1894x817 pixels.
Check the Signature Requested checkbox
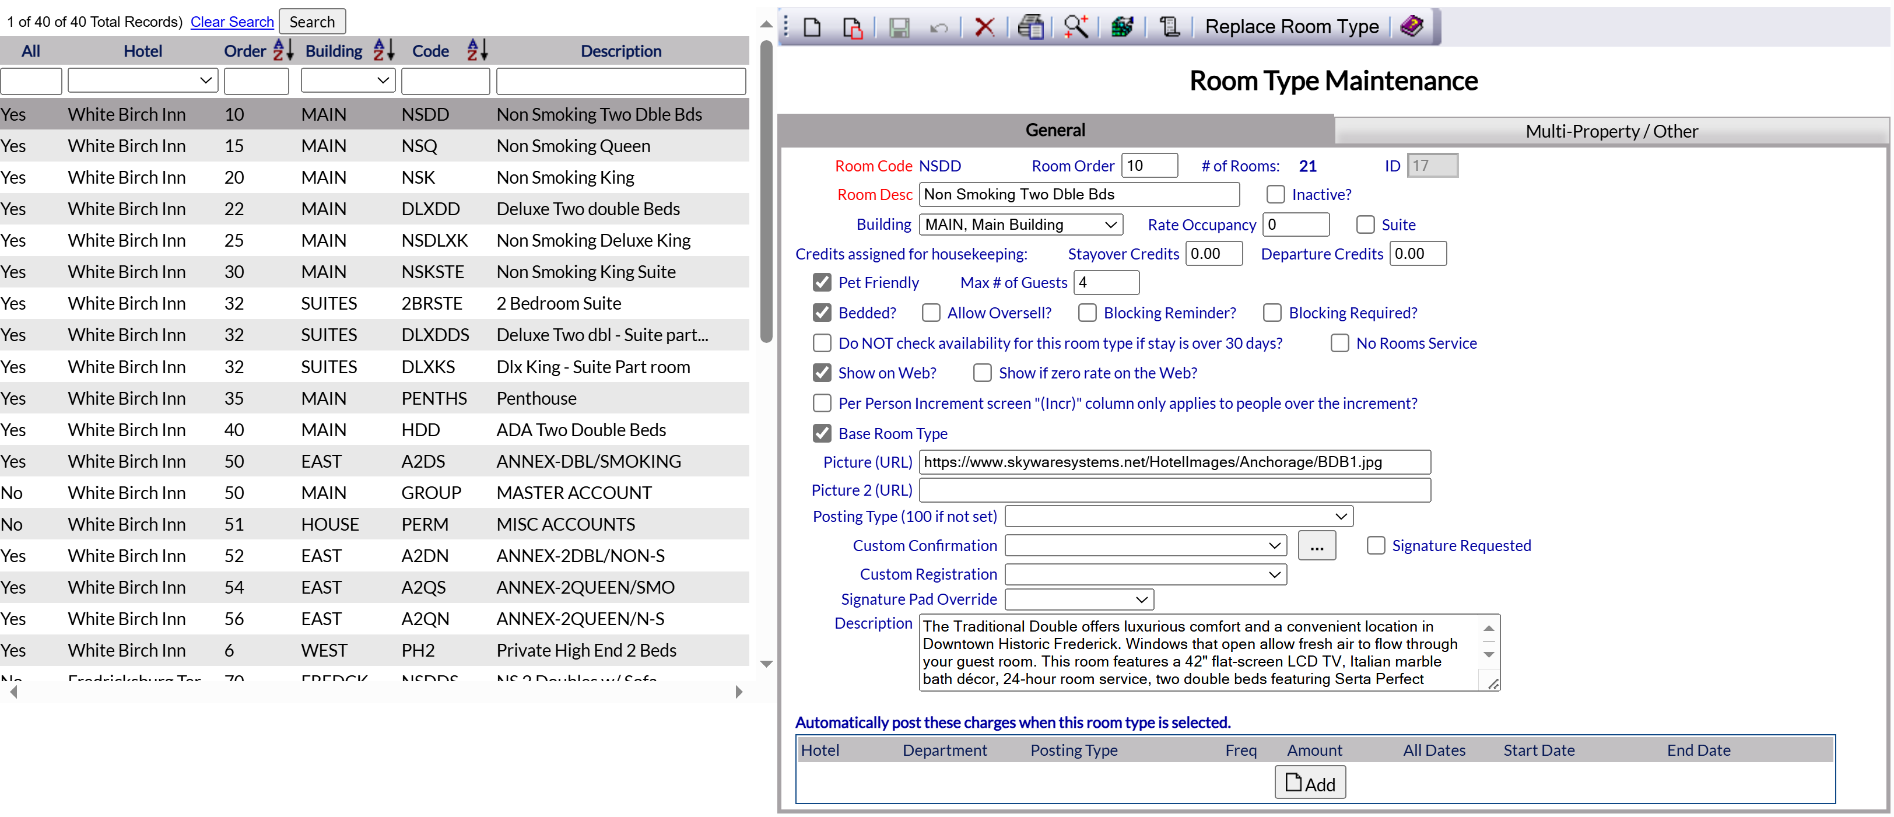tap(1376, 545)
